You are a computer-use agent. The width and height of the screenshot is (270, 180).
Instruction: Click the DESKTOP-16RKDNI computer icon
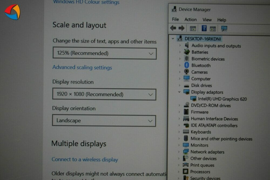[180, 38]
